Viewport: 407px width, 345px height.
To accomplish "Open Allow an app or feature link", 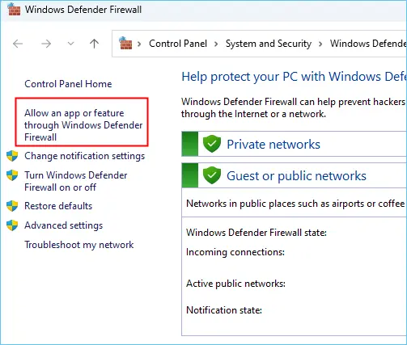I will pos(83,125).
